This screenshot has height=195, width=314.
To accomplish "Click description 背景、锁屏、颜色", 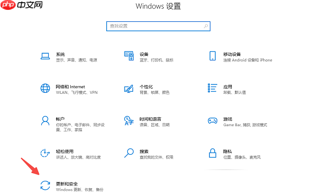I will 154,92.
